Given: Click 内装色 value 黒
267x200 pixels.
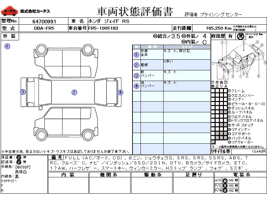Looking at the screenshot, I should tap(17, 176).
